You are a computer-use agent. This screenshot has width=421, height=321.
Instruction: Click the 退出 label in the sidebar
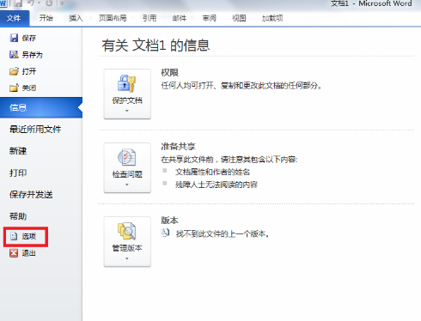tap(29, 253)
